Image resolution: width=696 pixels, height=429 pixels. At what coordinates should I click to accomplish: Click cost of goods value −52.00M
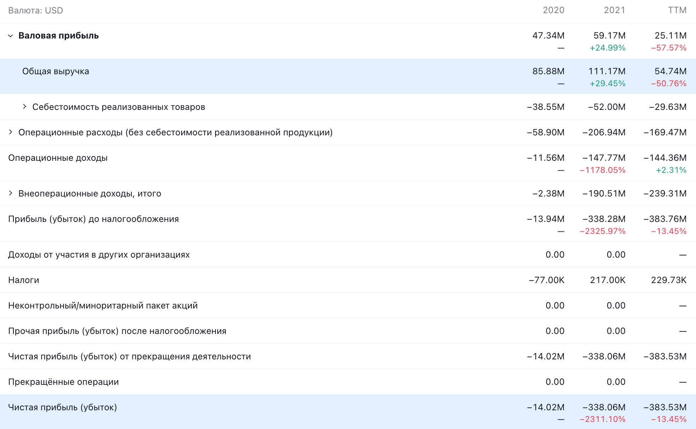(607, 107)
